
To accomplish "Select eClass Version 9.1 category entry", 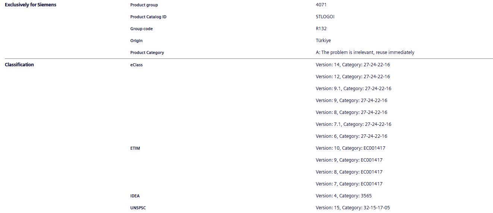I will coord(354,89).
